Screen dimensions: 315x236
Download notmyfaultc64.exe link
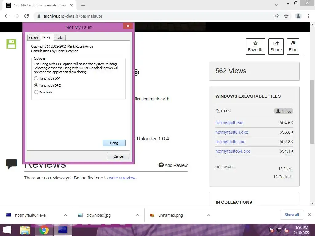tap(233, 151)
